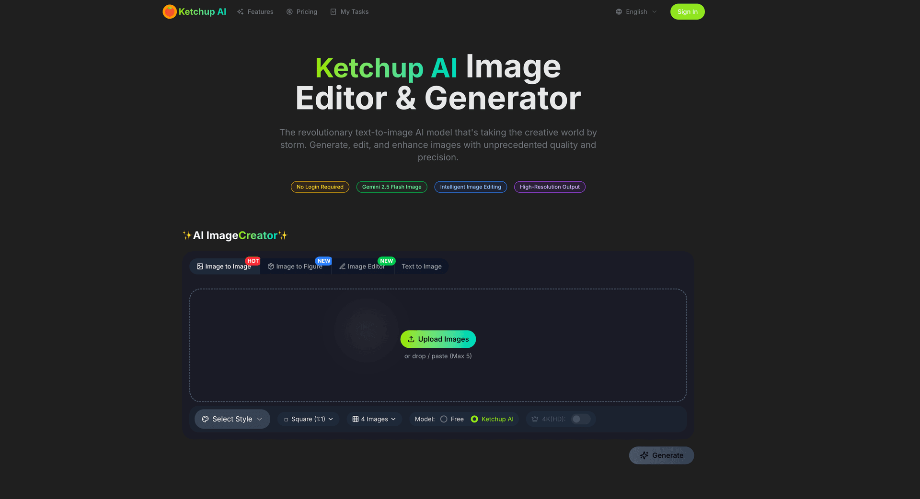The width and height of the screenshot is (920, 499).
Task: Click the Generate button
Action: click(661, 455)
